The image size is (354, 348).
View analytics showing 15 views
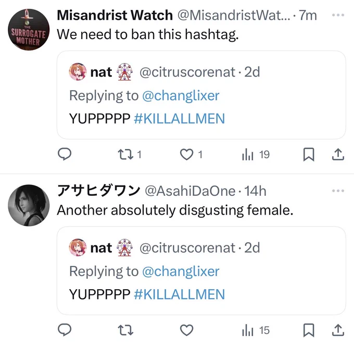coord(256,330)
